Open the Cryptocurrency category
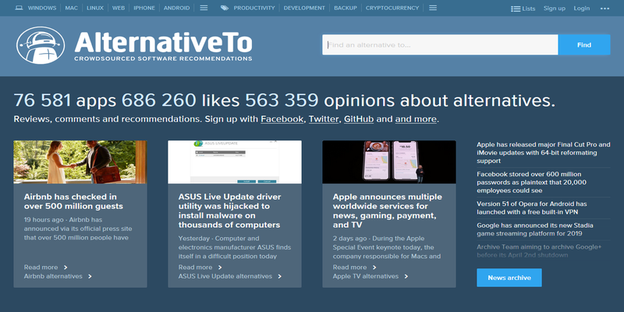Image resolution: width=624 pixels, height=312 pixels. tap(392, 8)
